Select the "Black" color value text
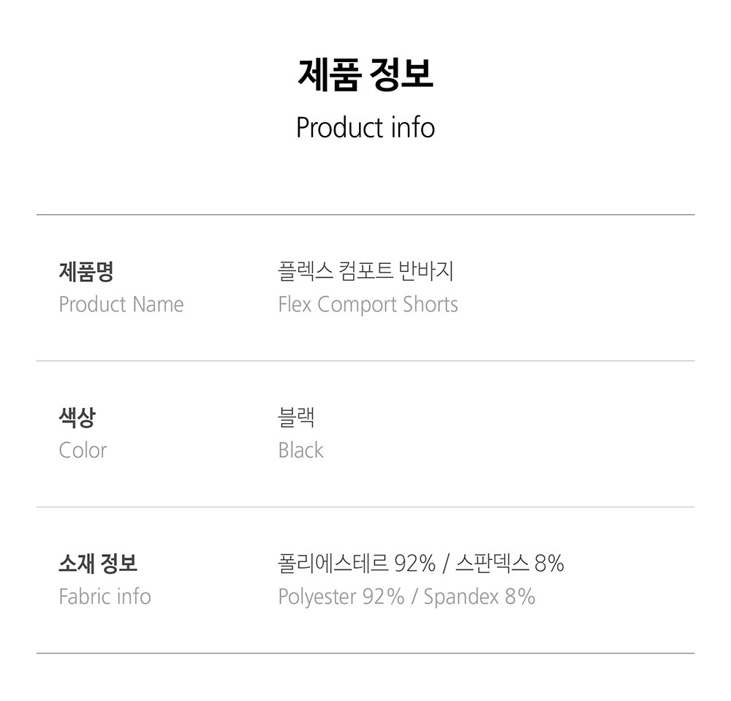This screenshot has width=731, height=701. 300,450
